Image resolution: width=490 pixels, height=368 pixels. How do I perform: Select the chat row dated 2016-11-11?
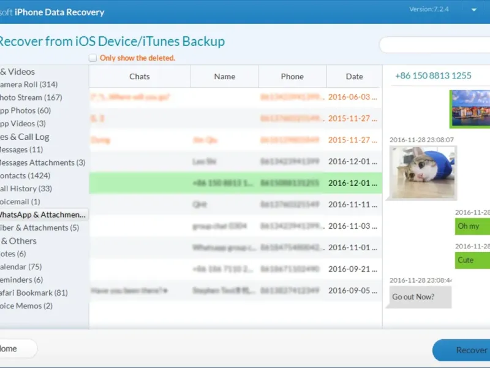point(236,204)
